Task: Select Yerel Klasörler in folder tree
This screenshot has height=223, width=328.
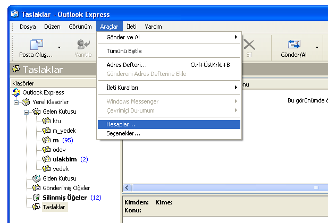Action: coord(51,102)
